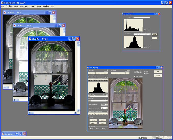Screen dimensions: 173x140
Task: Open the Utilities menu
Action: 33,6
